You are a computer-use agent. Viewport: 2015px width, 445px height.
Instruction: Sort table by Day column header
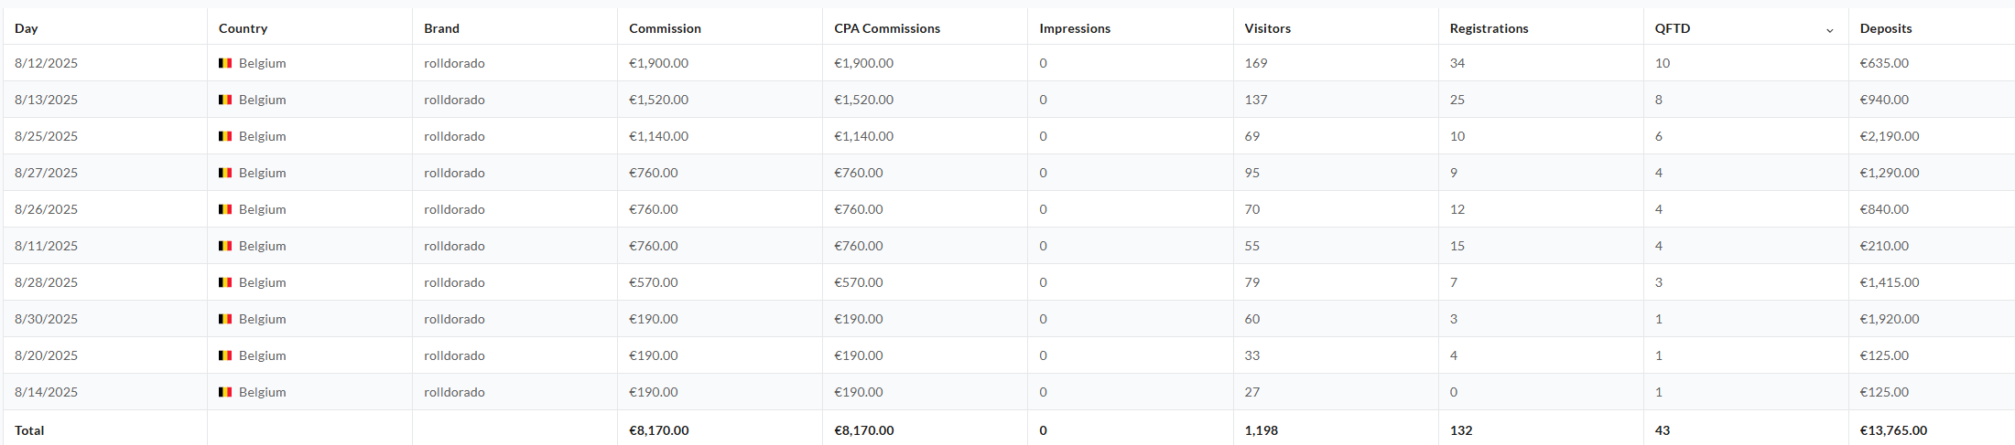27,28
